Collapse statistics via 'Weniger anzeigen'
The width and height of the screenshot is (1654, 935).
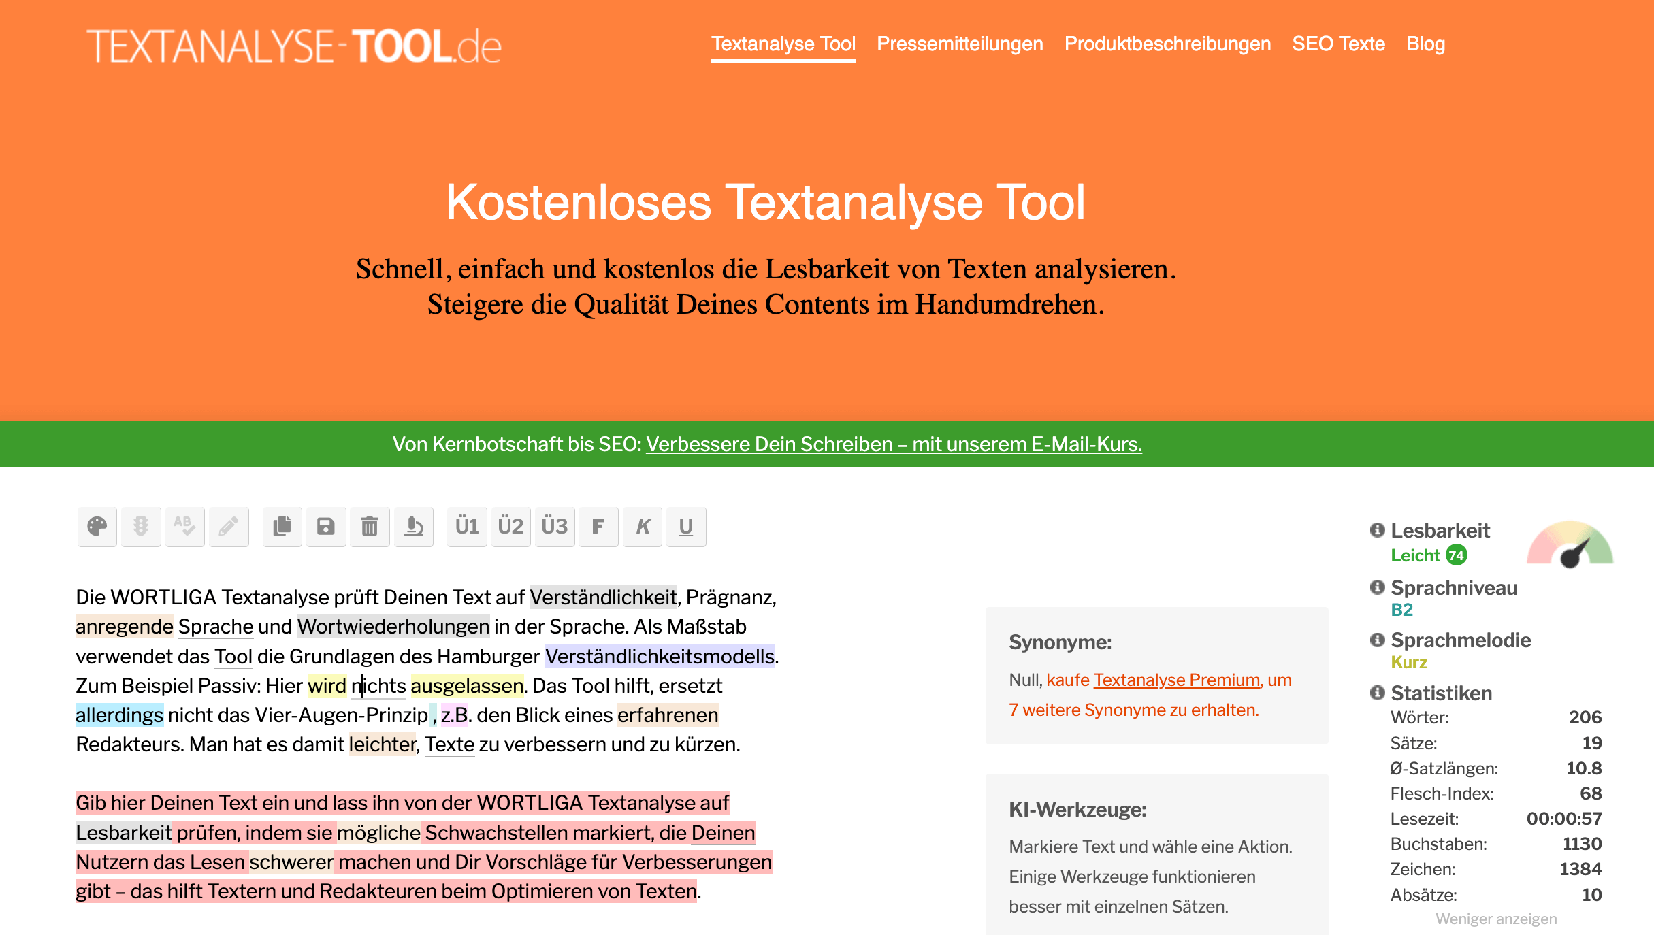1496,919
